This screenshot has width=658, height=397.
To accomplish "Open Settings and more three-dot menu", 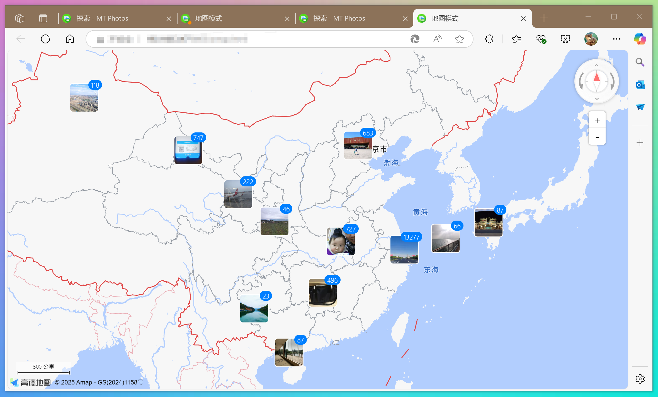I will point(616,39).
